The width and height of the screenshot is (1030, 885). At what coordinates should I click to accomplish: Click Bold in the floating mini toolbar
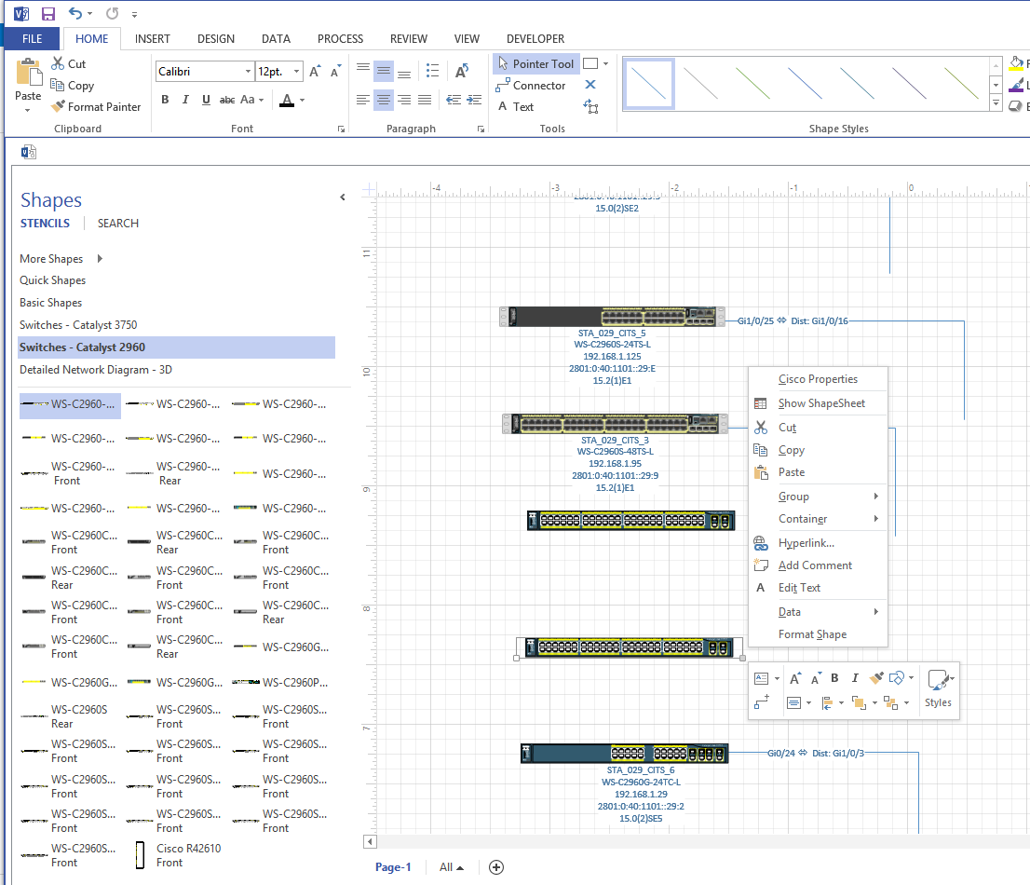pyautogui.click(x=835, y=678)
